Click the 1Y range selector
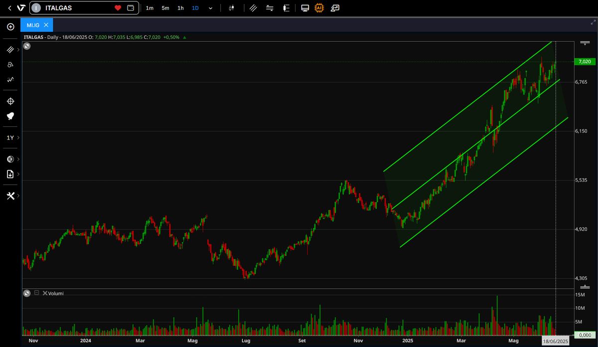 (x=10, y=138)
